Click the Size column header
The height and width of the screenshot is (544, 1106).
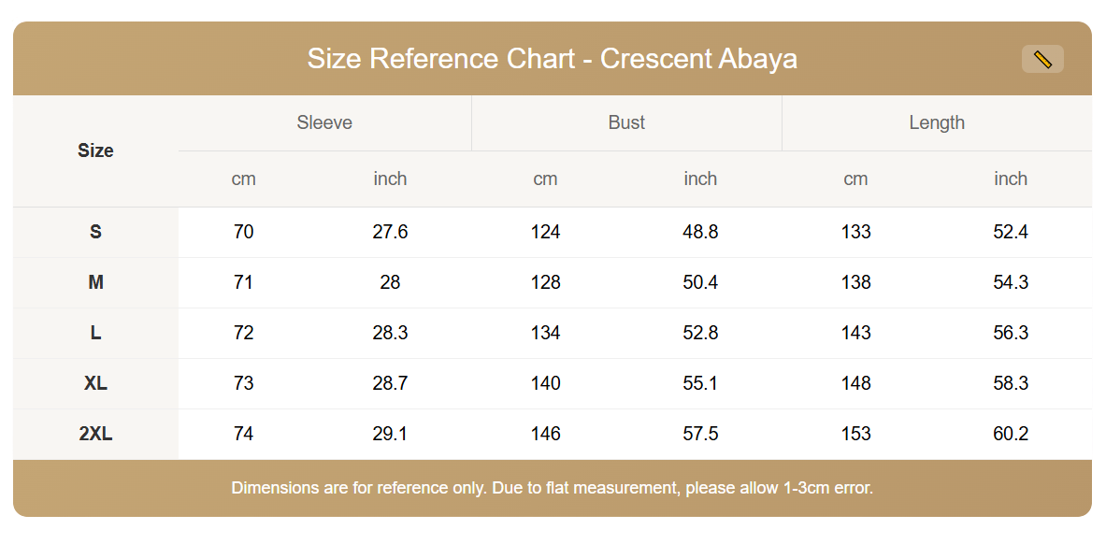click(x=95, y=150)
